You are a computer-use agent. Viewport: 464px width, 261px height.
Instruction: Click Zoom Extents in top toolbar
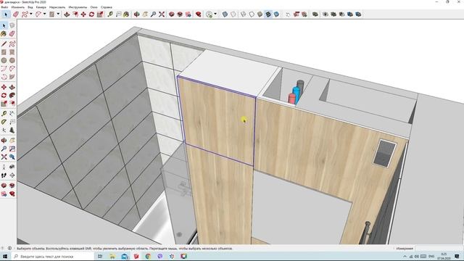point(162,14)
